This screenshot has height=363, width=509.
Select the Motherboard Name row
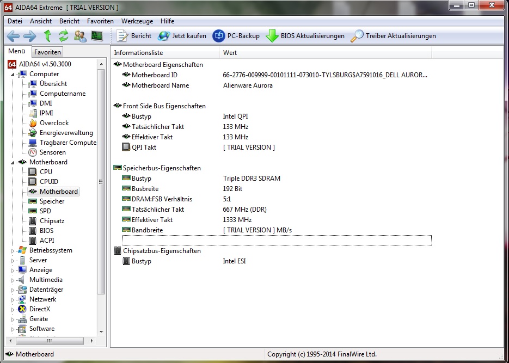277,85
